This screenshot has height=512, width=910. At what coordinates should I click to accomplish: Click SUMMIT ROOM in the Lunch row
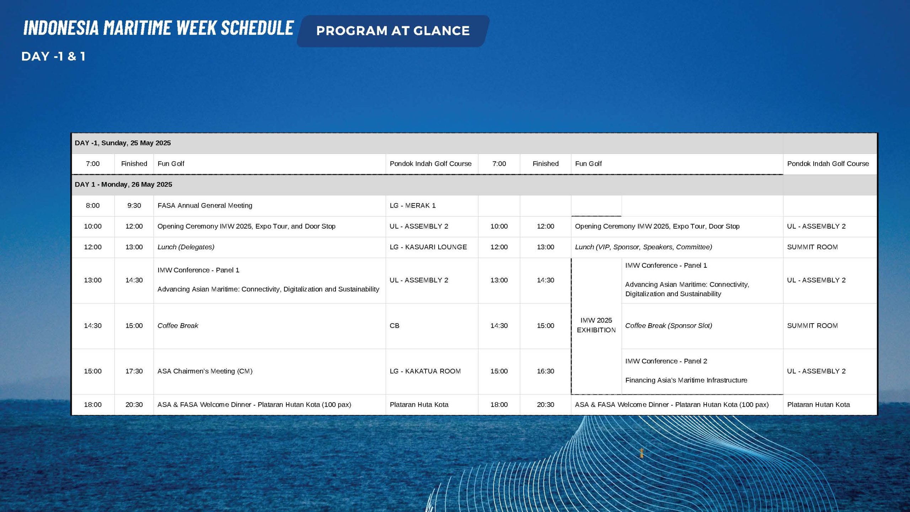coord(830,247)
